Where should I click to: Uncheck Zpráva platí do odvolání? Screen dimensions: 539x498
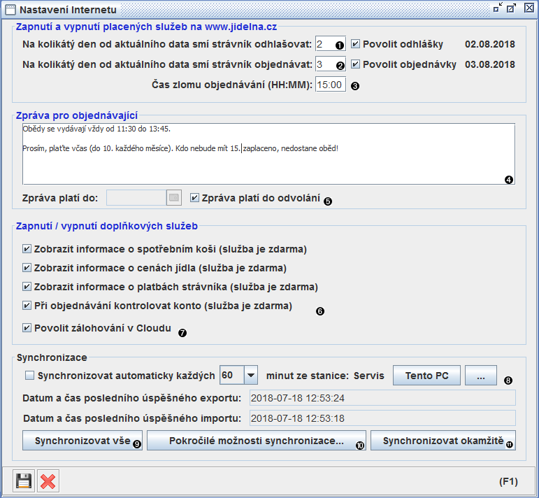[x=195, y=198]
